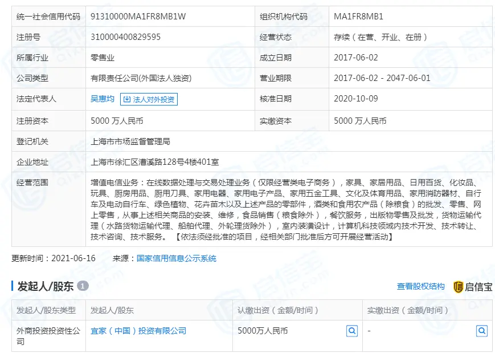Click column header 实缴出资（金额/时间）
The height and width of the screenshot is (353, 495).
(407, 310)
